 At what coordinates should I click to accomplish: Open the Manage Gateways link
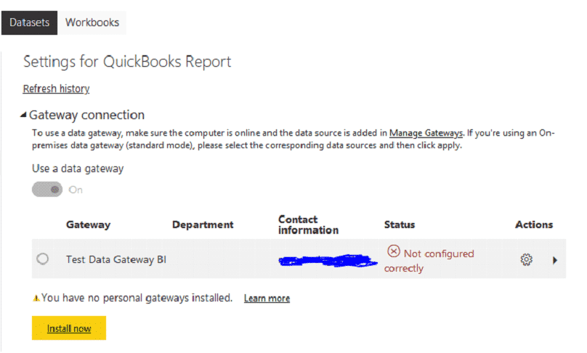[426, 133]
